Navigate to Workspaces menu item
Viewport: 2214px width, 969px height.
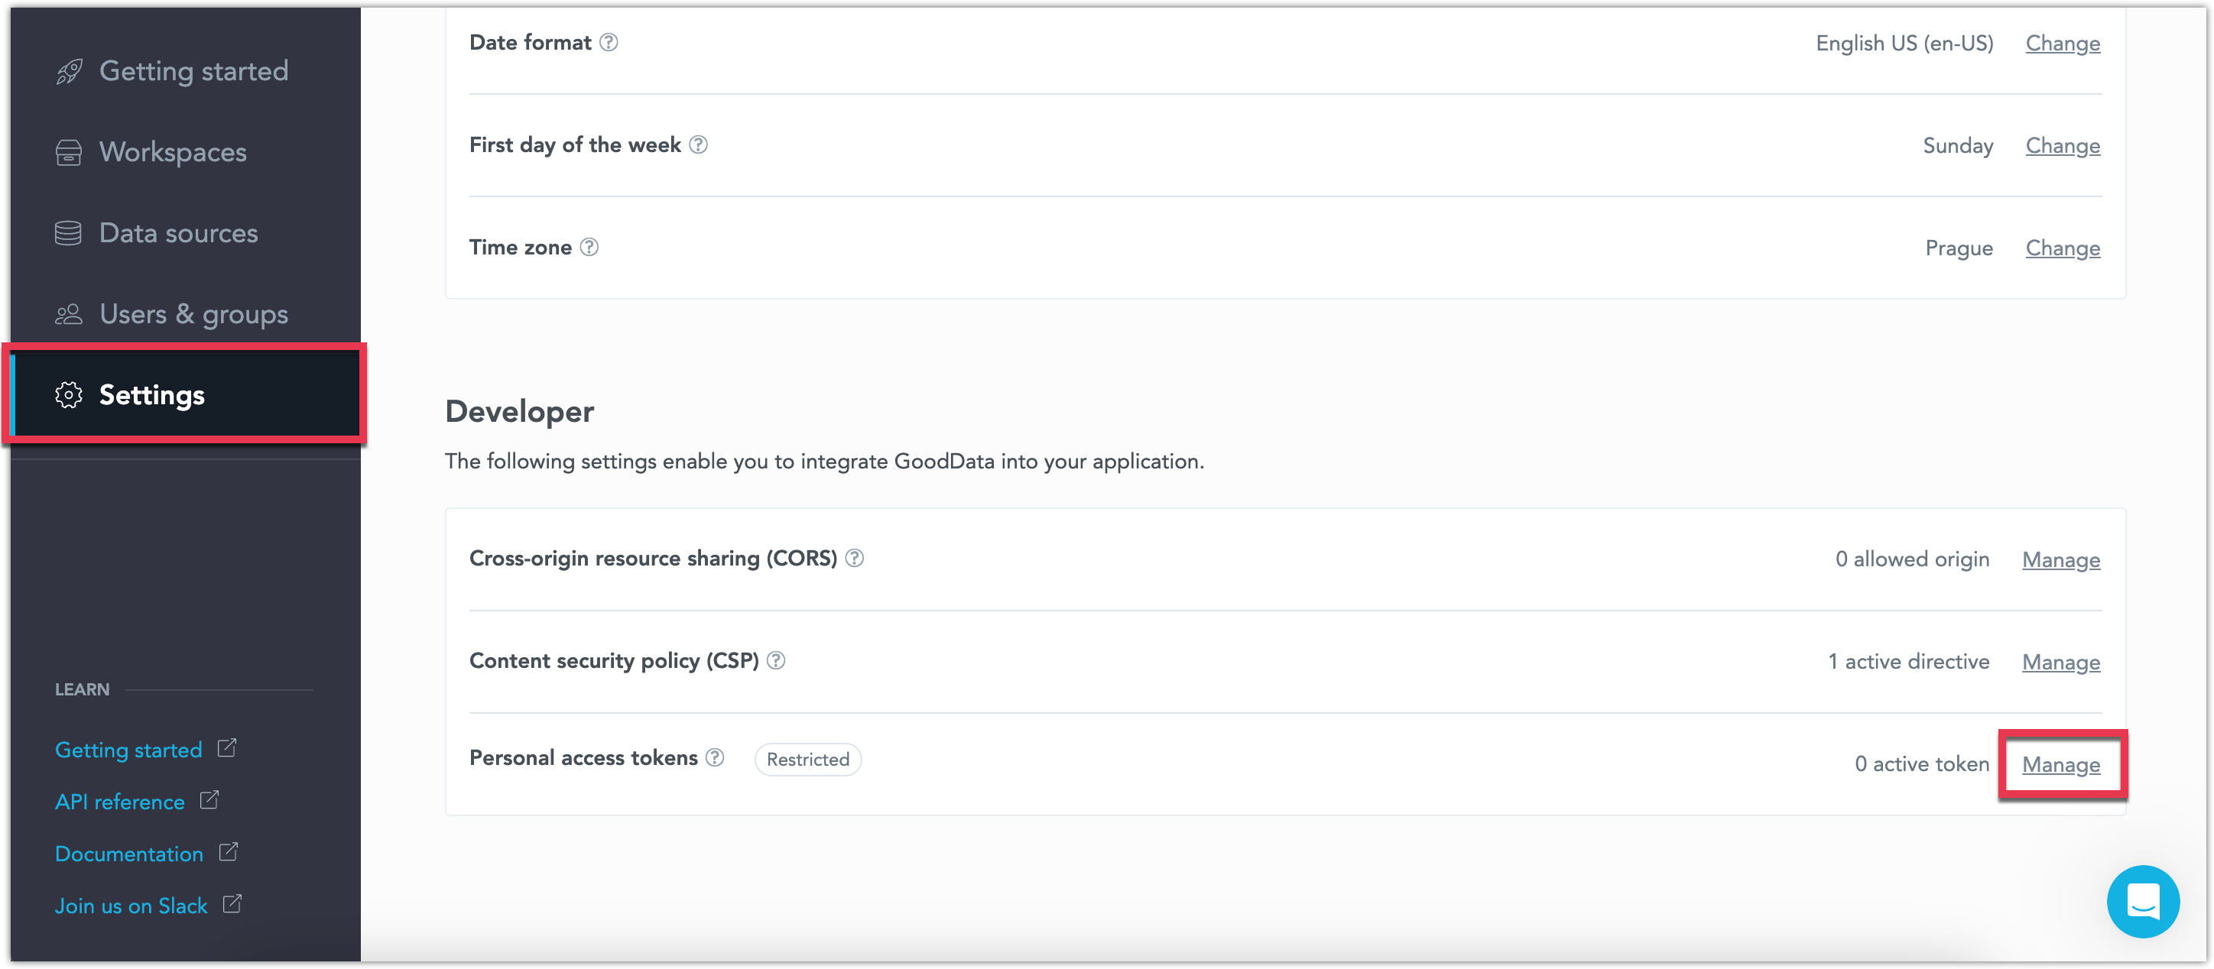tap(172, 151)
